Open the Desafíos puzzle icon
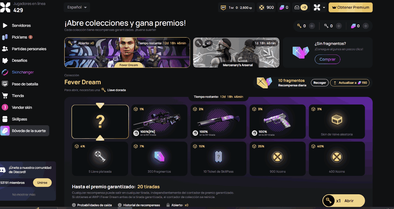Viewport: 394px width, 209px height. (x=5, y=60)
